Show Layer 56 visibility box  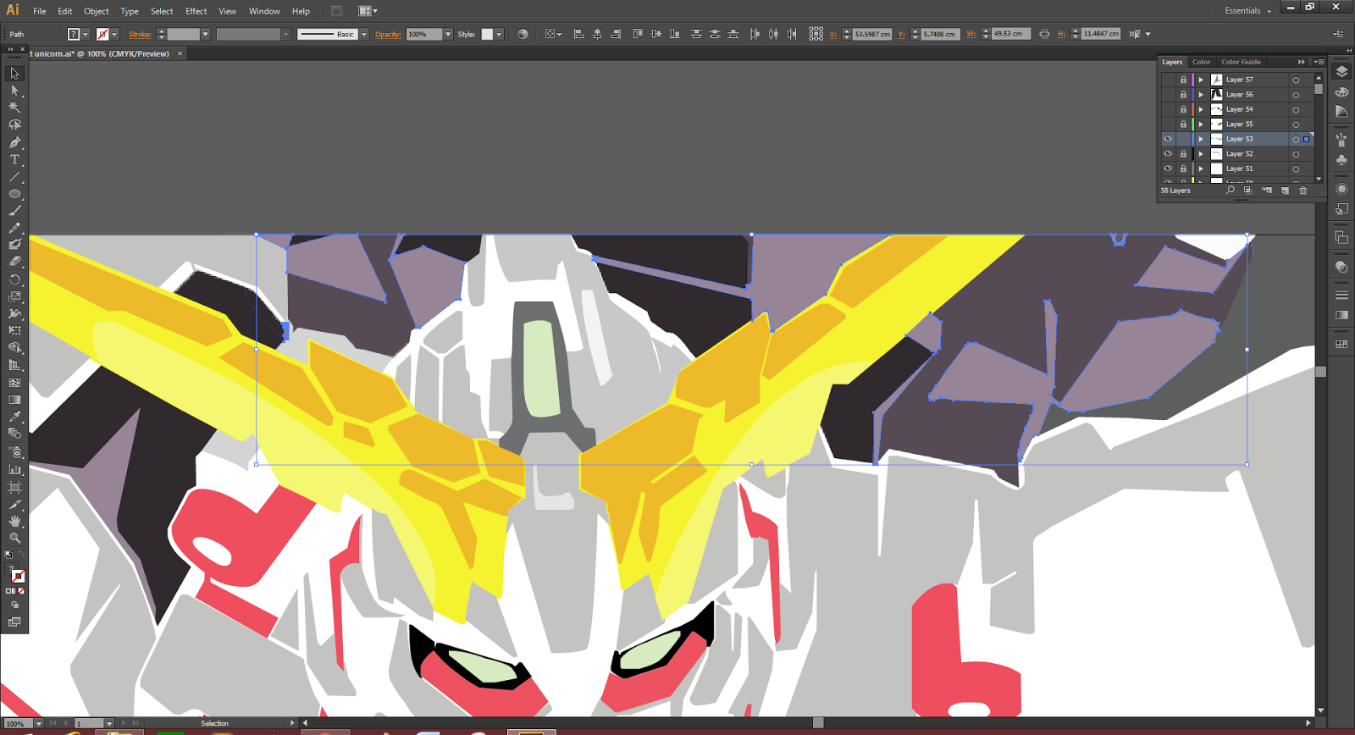pyautogui.click(x=1168, y=94)
